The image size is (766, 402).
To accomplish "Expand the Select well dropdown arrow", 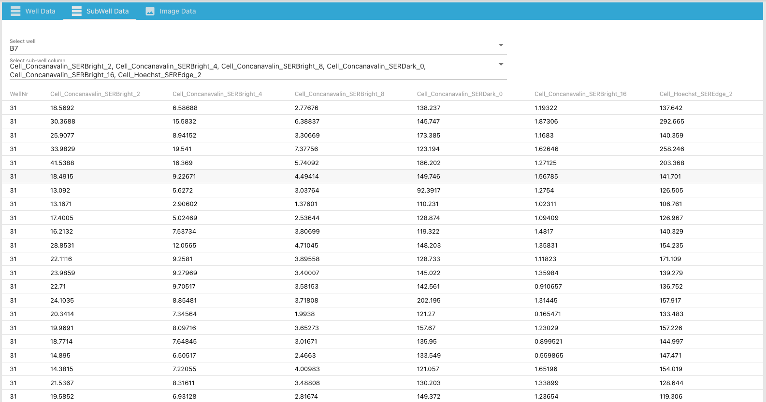I will [501, 45].
